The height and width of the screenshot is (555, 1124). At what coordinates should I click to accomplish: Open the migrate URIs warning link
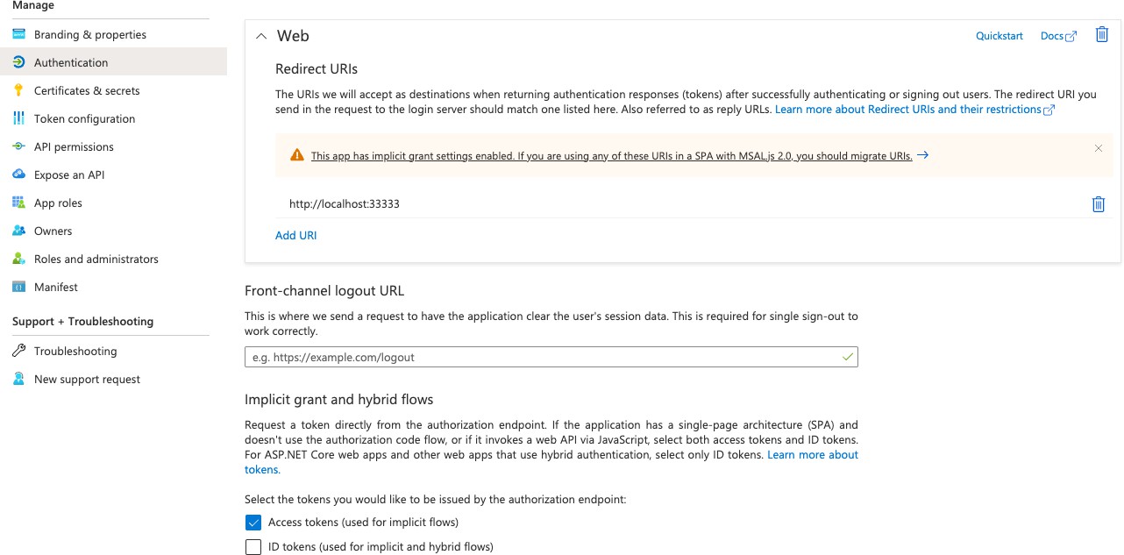pyautogui.click(x=611, y=156)
